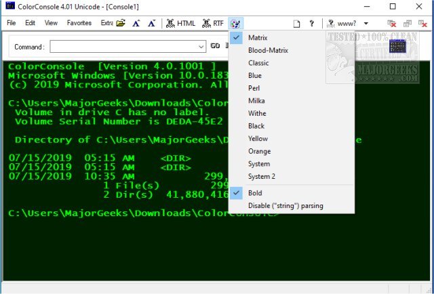Viewport: 434px width, 294px height.
Task: Click the cascade windows icon in toolbar
Action: (x=407, y=24)
